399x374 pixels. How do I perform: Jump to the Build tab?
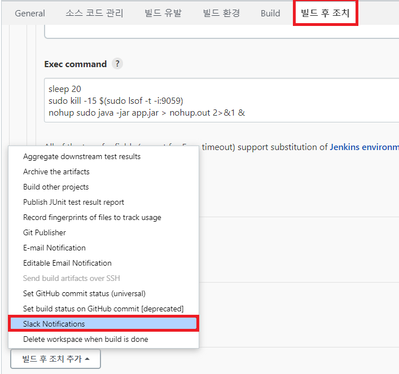270,13
